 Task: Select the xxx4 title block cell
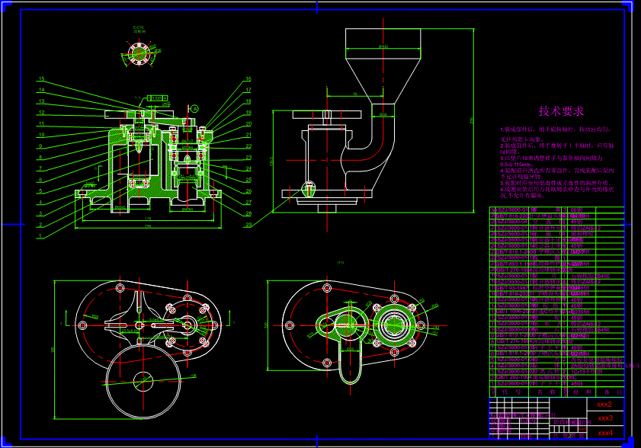(x=605, y=433)
